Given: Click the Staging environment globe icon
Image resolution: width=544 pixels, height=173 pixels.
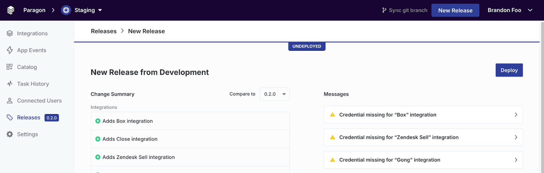Looking at the screenshot, I should pos(66,10).
